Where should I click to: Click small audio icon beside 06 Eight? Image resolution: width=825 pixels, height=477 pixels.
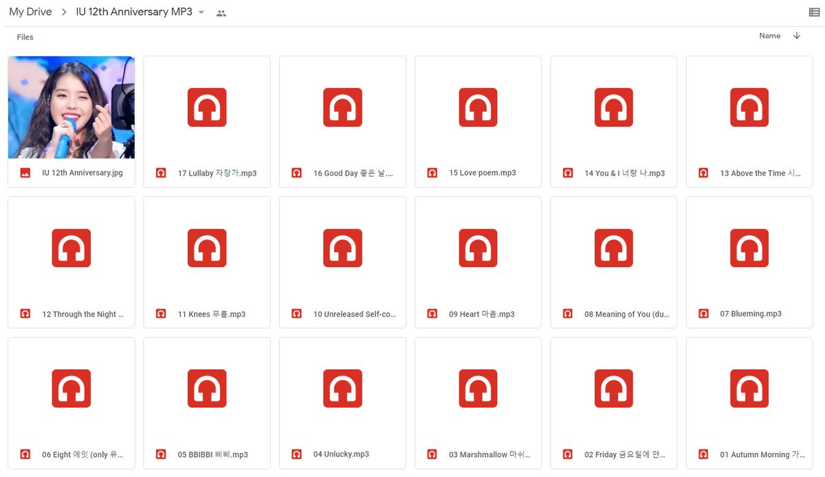[25, 454]
